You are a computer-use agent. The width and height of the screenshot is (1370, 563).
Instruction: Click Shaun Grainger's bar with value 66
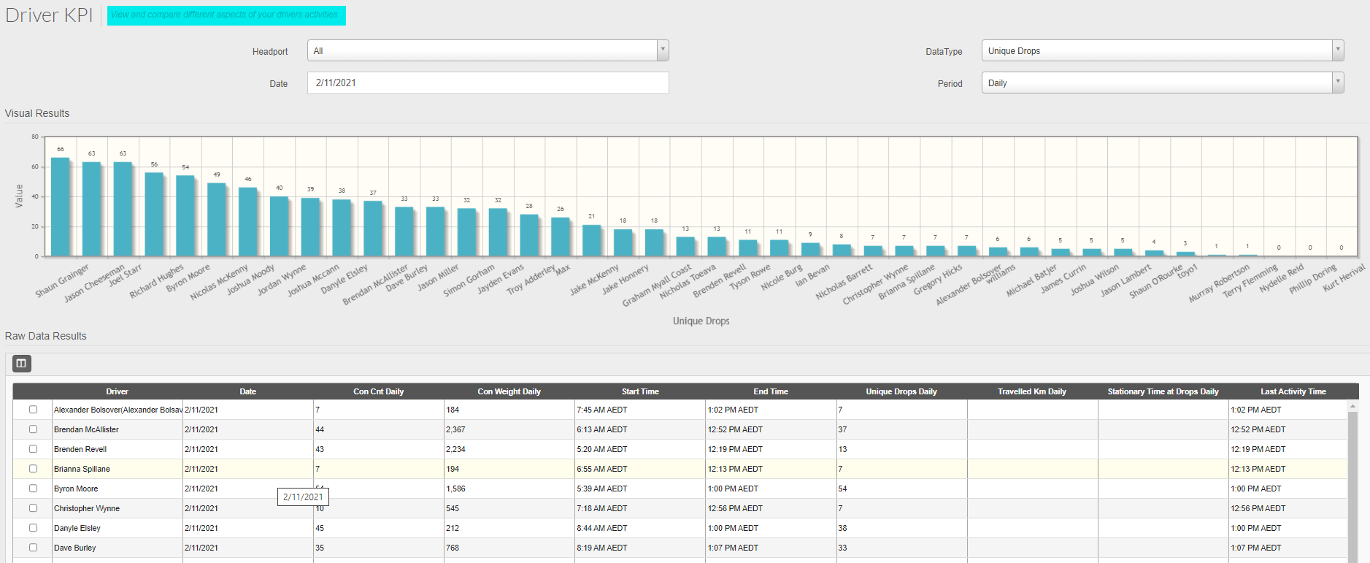pyautogui.click(x=61, y=207)
